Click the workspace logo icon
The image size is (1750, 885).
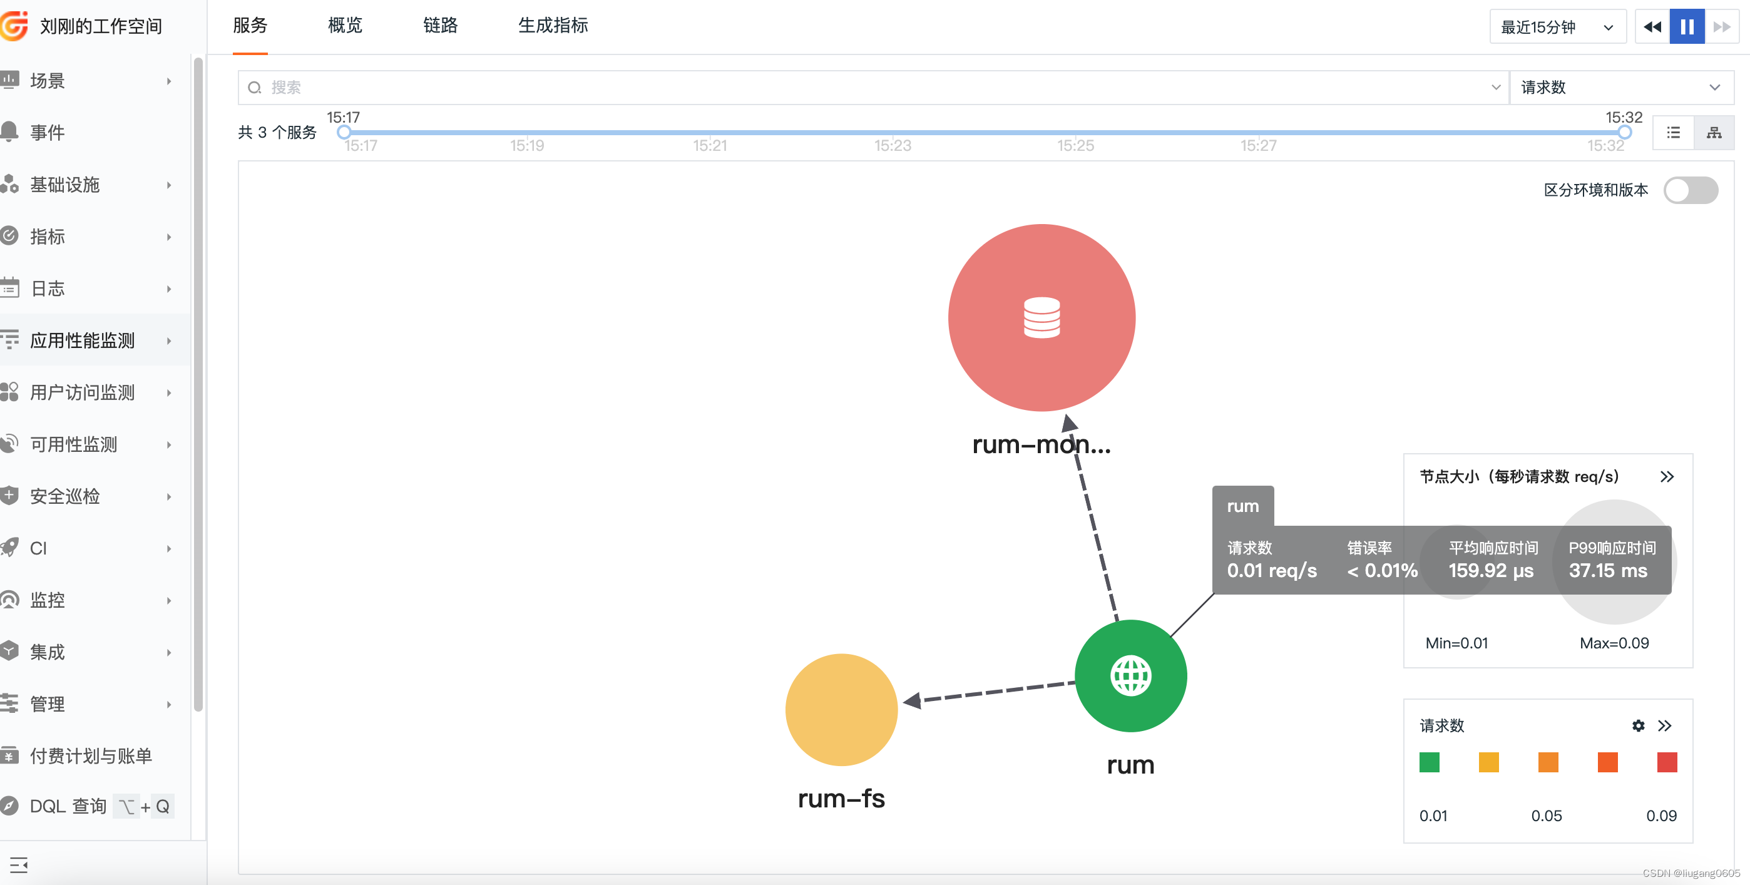(x=14, y=26)
